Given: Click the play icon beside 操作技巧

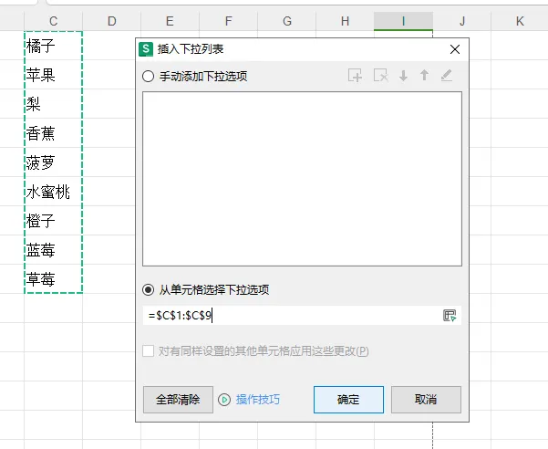Looking at the screenshot, I should pyautogui.click(x=224, y=400).
